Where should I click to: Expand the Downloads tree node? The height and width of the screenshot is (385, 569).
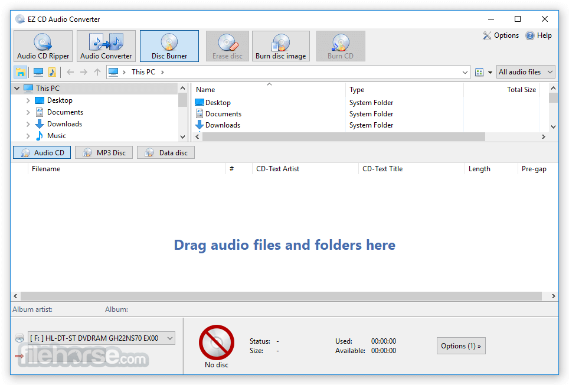coord(28,124)
